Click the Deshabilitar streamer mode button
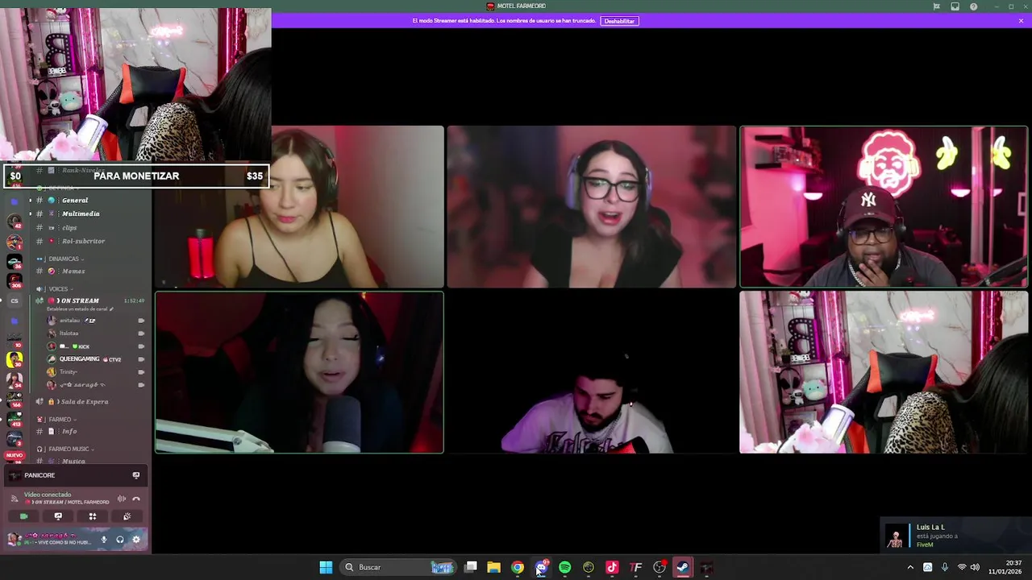This screenshot has height=580, width=1032. coord(619,21)
